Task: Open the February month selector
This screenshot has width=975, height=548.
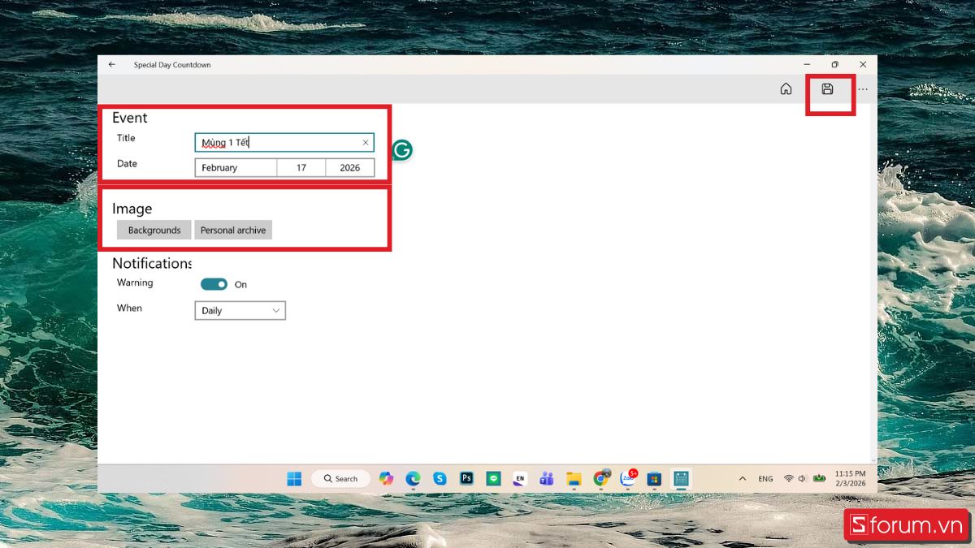Action: pos(235,167)
